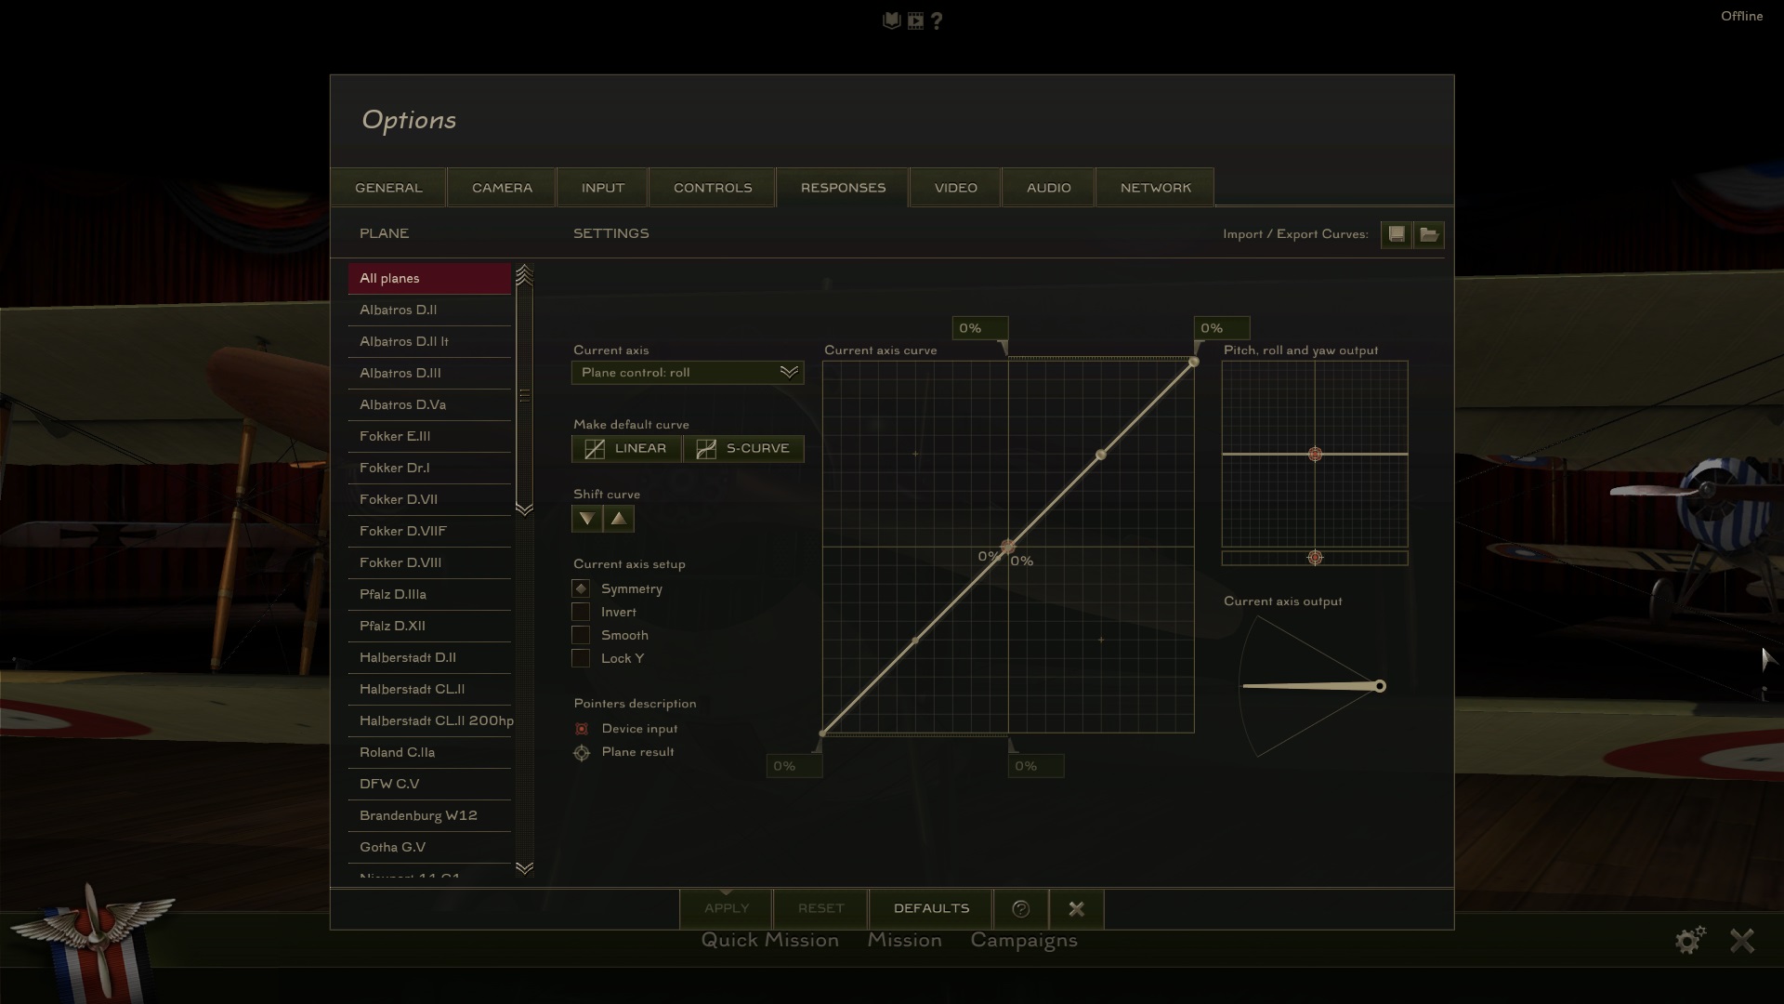Toggle the Symmetry checkbox
The width and height of the screenshot is (1784, 1004).
[x=581, y=588]
